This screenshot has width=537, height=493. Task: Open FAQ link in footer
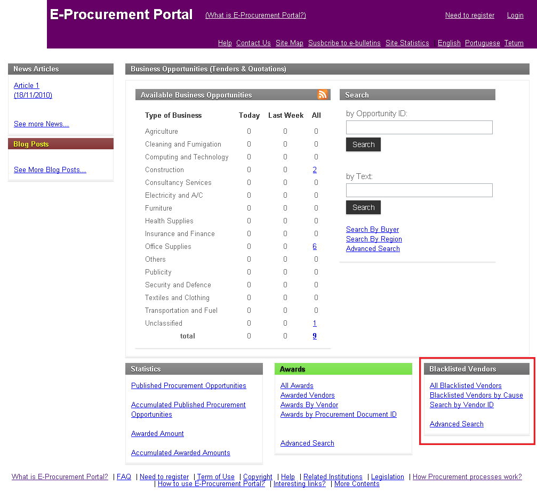[x=124, y=477]
